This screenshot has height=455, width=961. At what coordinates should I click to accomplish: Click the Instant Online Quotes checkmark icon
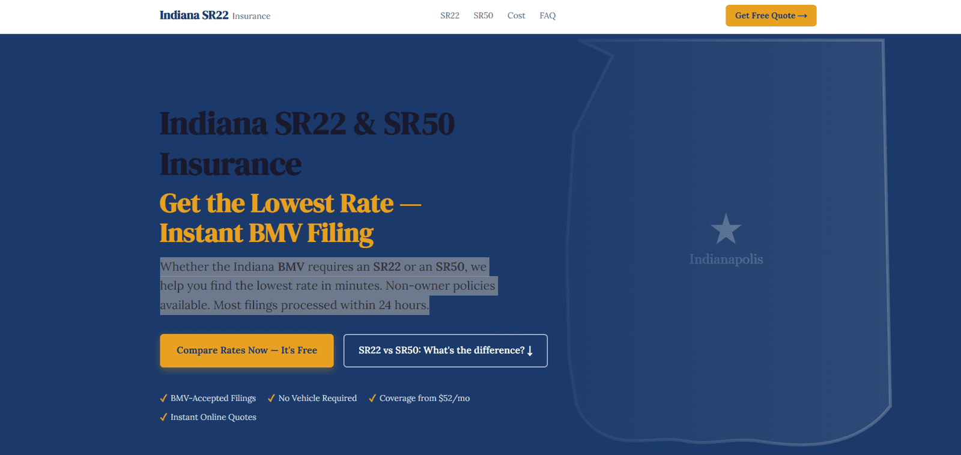[163, 417]
